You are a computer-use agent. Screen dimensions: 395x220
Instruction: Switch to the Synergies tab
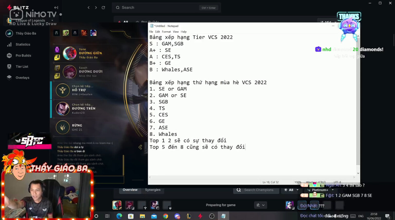[x=153, y=190]
